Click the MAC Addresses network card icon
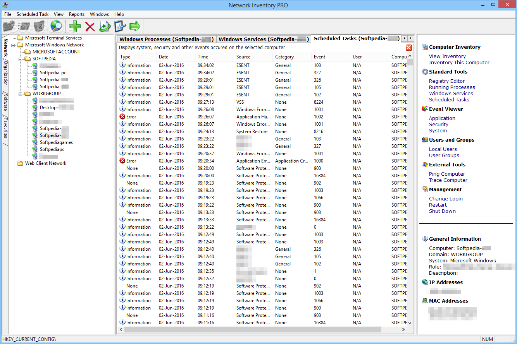 point(425,301)
